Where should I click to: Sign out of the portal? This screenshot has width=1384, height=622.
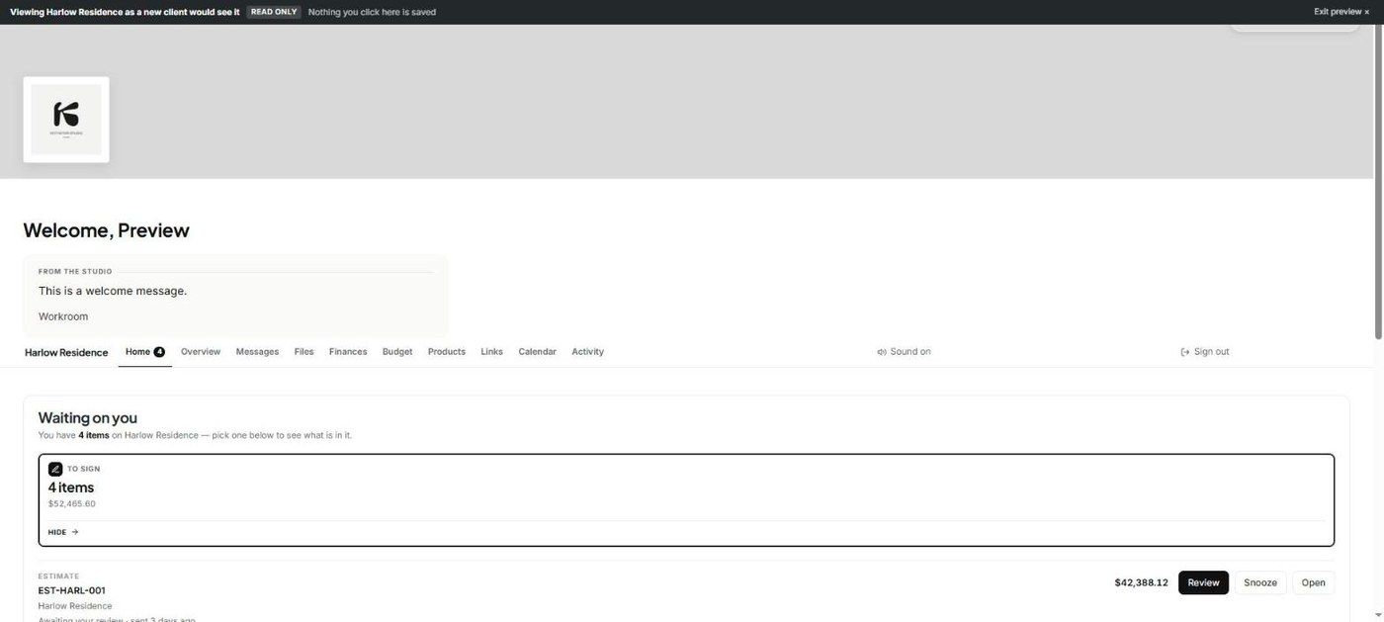1205,352
